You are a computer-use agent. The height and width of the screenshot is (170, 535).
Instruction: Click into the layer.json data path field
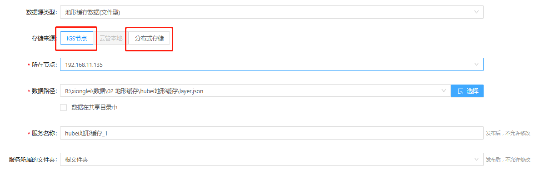[255, 91]
